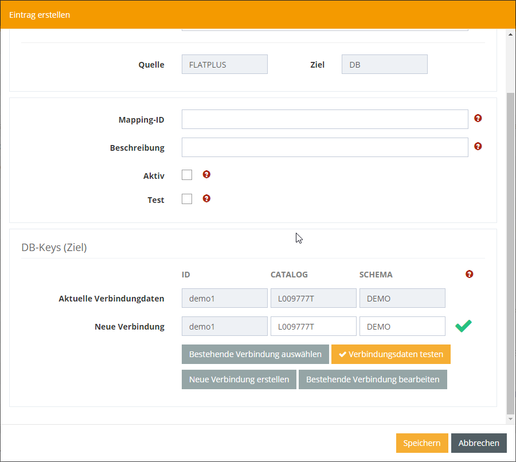
Task: Click green checkmark beside Neue Verbindung
Action: pos(463,326)
